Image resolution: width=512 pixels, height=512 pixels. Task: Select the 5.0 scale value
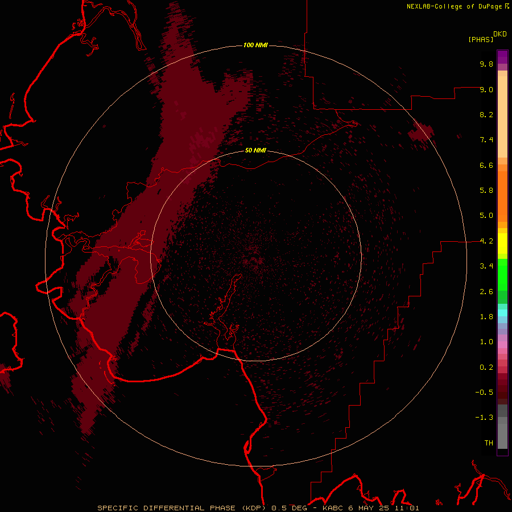pos(486,216)
